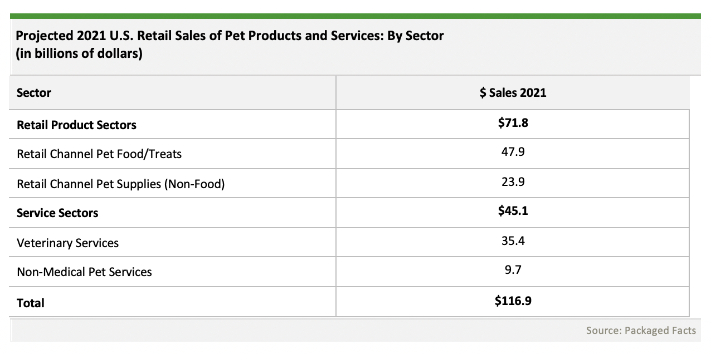Click the "Service Sectors" row label
The width and height of the screenshot is (711, 354).
tap(57, 213)
